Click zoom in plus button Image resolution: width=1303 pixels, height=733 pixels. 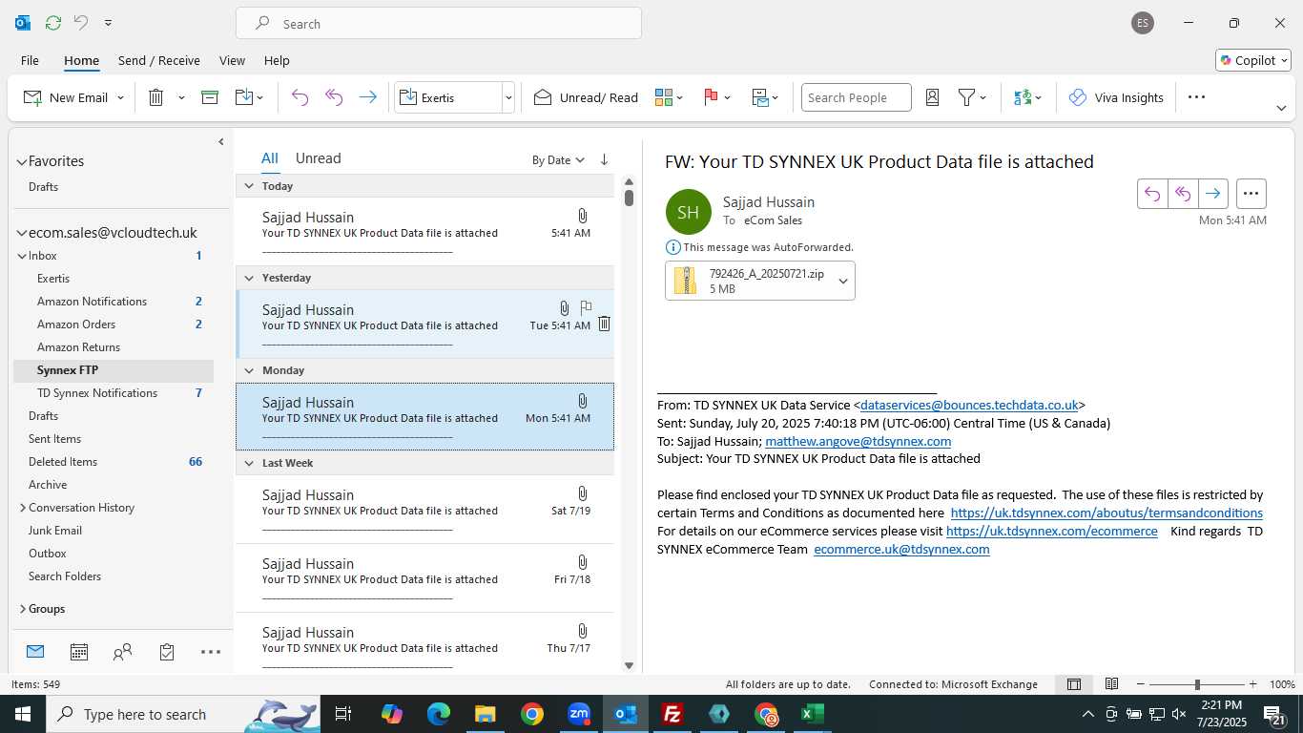(x=1252, y=684)
